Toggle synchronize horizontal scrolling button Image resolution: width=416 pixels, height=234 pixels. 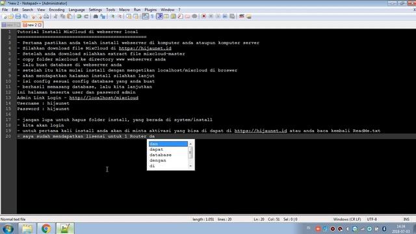[136, 16]
